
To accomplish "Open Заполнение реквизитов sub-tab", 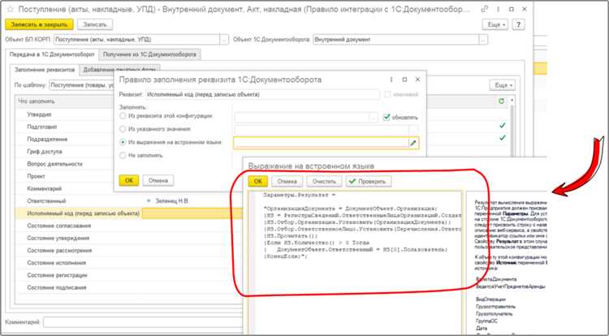I will 45,70.
